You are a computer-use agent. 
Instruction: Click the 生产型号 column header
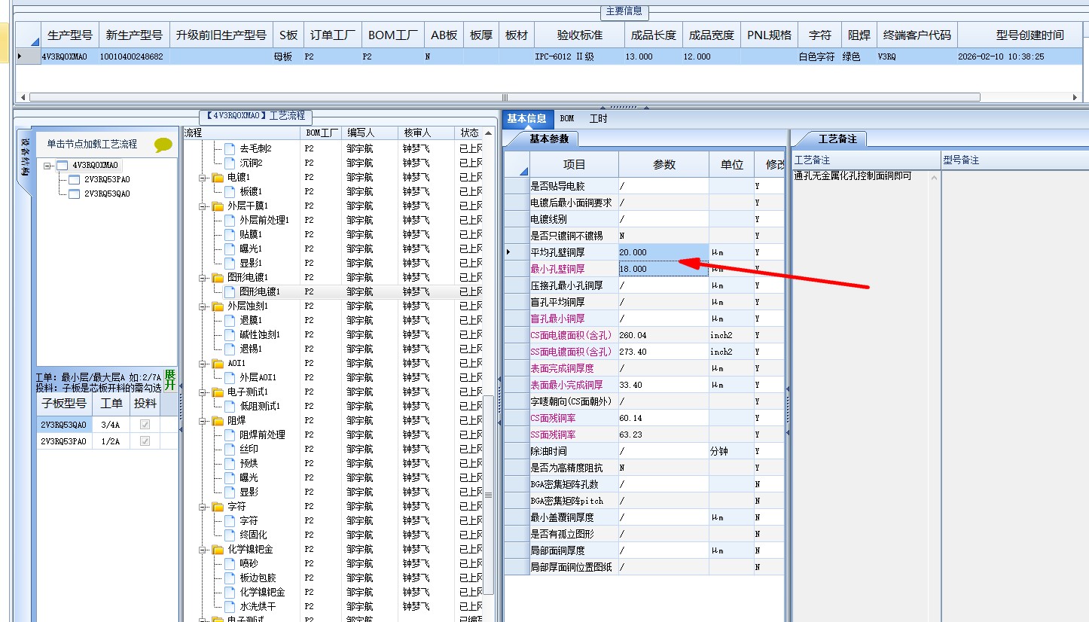coord(70,35)
